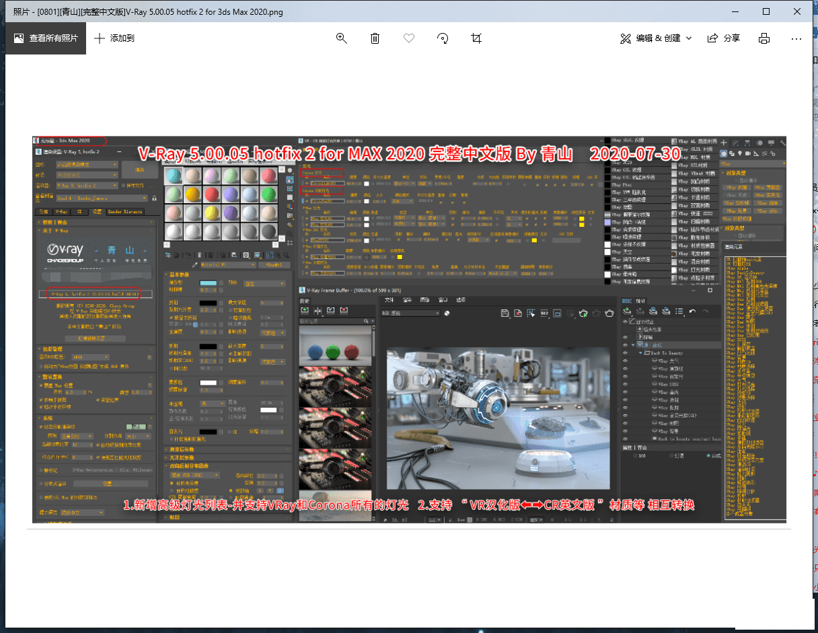Toggle the lock icon beside the view dropdown
The height and width of the screenshot is (633, 818).
154,198
